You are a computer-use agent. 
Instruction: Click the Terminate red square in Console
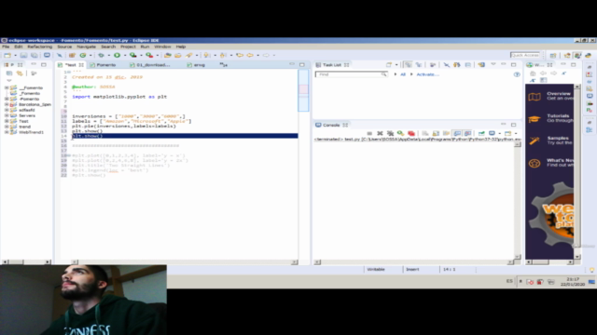[411, 133]
